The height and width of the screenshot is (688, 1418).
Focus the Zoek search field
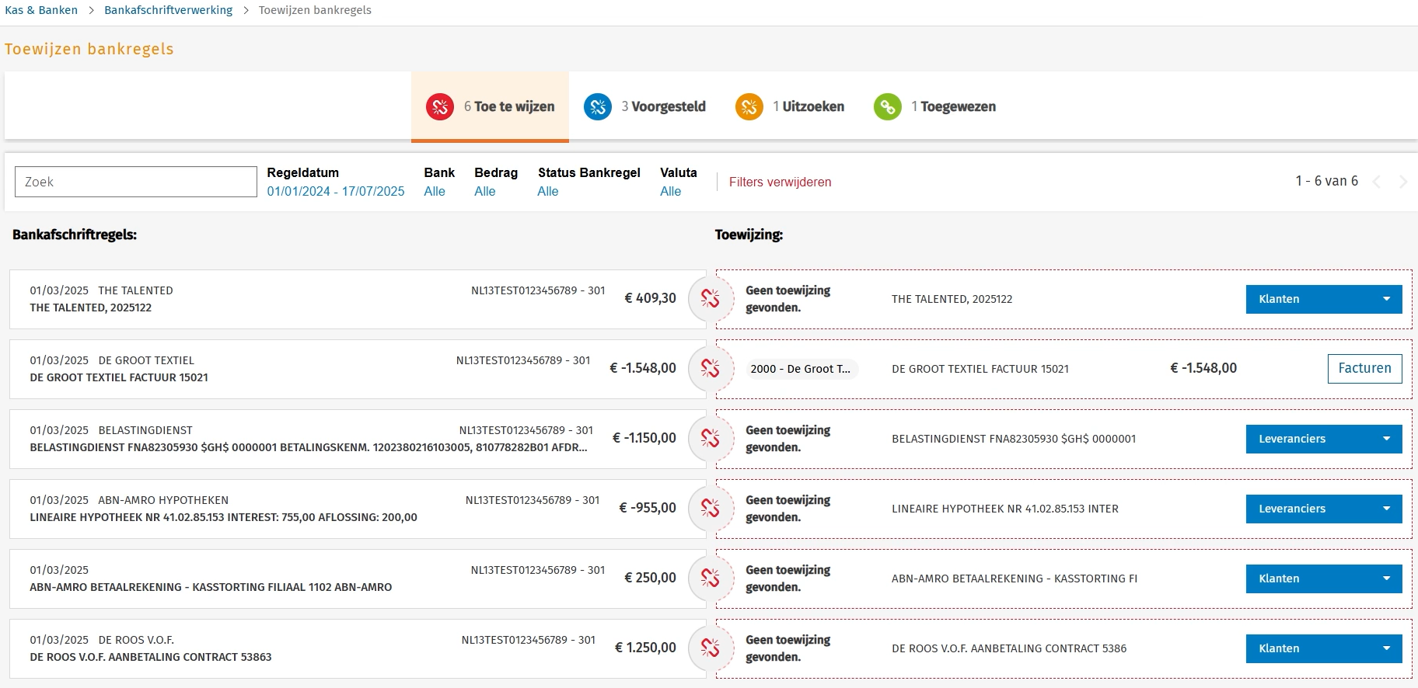pyautogui.click(x=136, y=182)
